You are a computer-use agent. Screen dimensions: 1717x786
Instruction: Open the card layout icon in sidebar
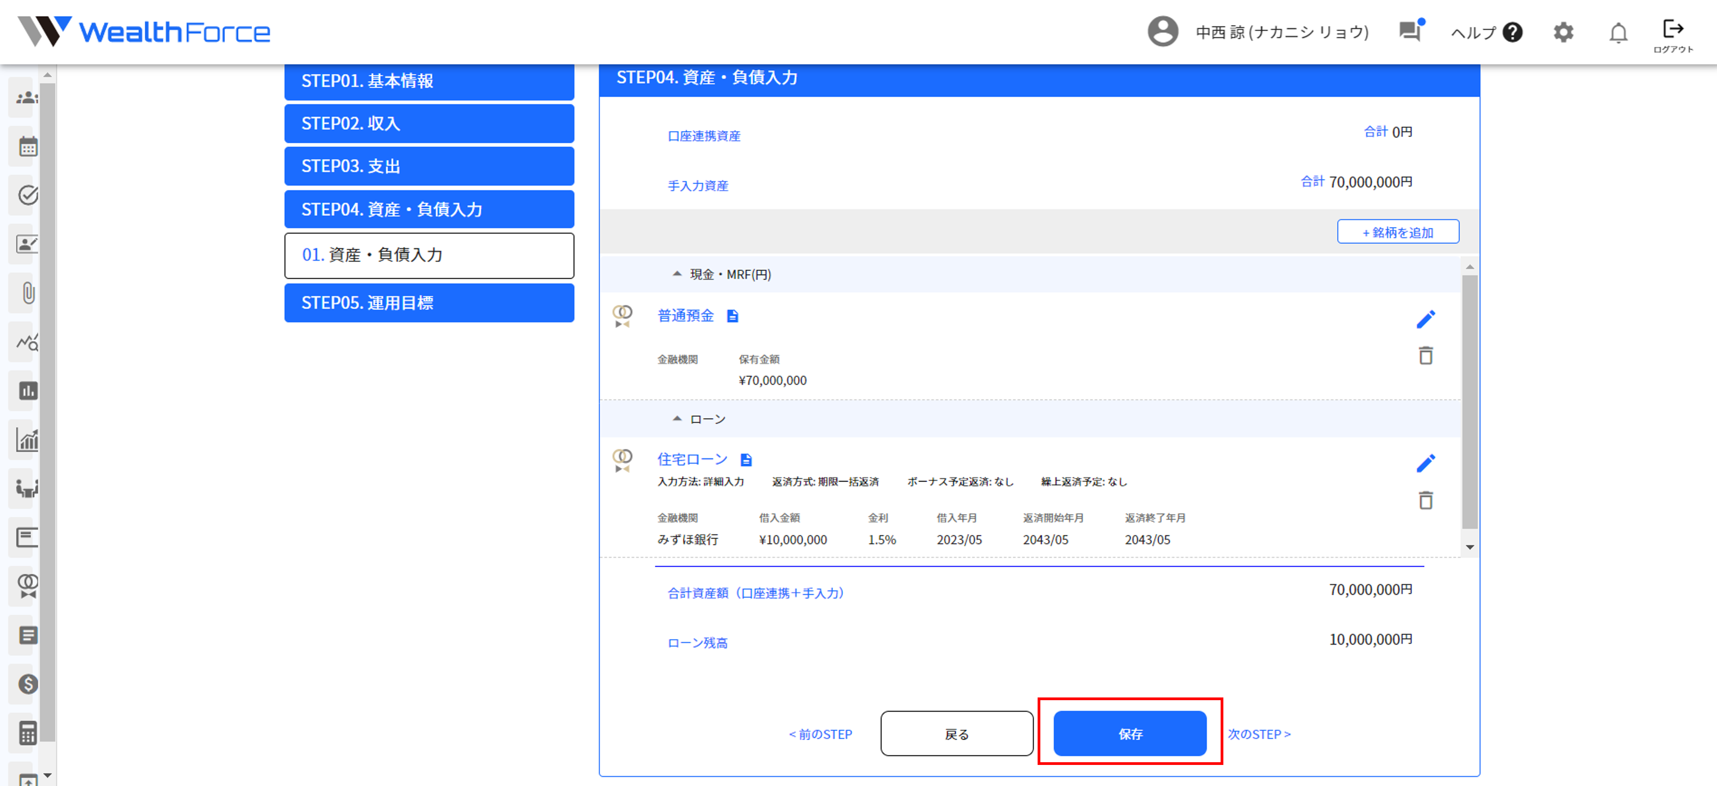click(x=27, y=538)
